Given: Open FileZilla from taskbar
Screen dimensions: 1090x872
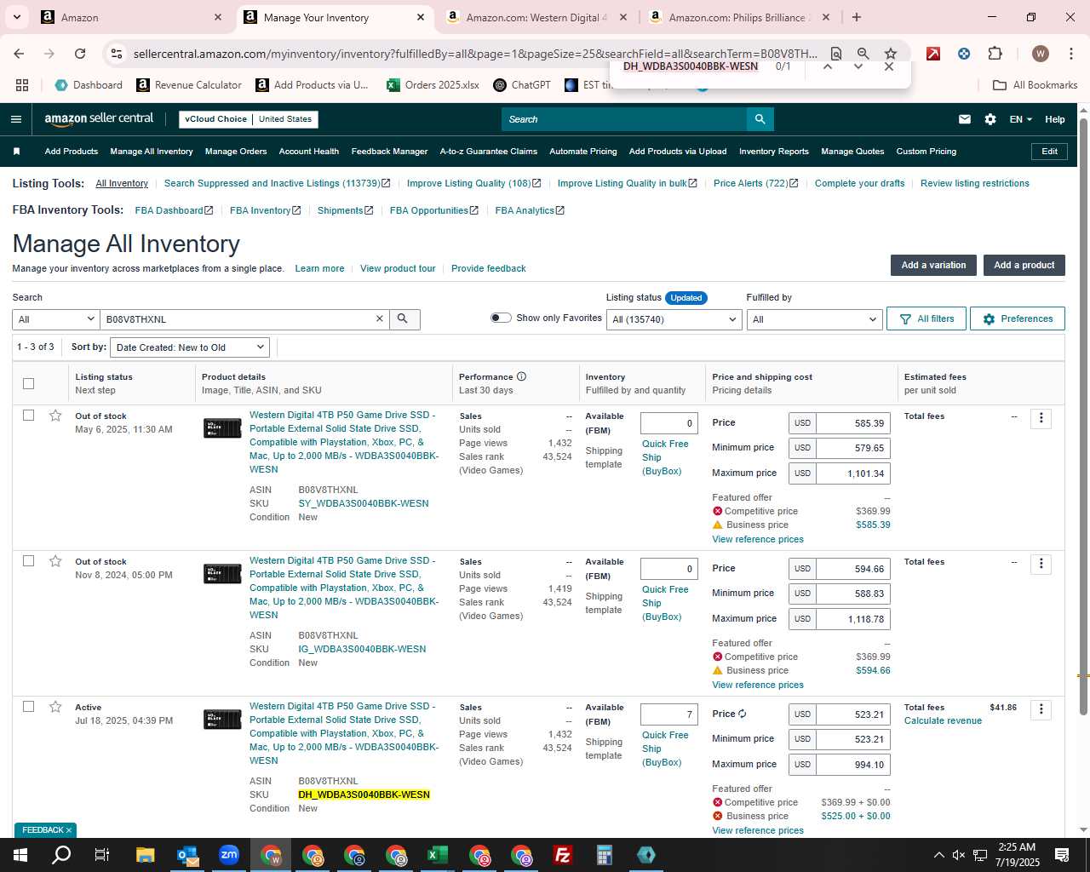Looking at the screenshot, I should (562, 855).
